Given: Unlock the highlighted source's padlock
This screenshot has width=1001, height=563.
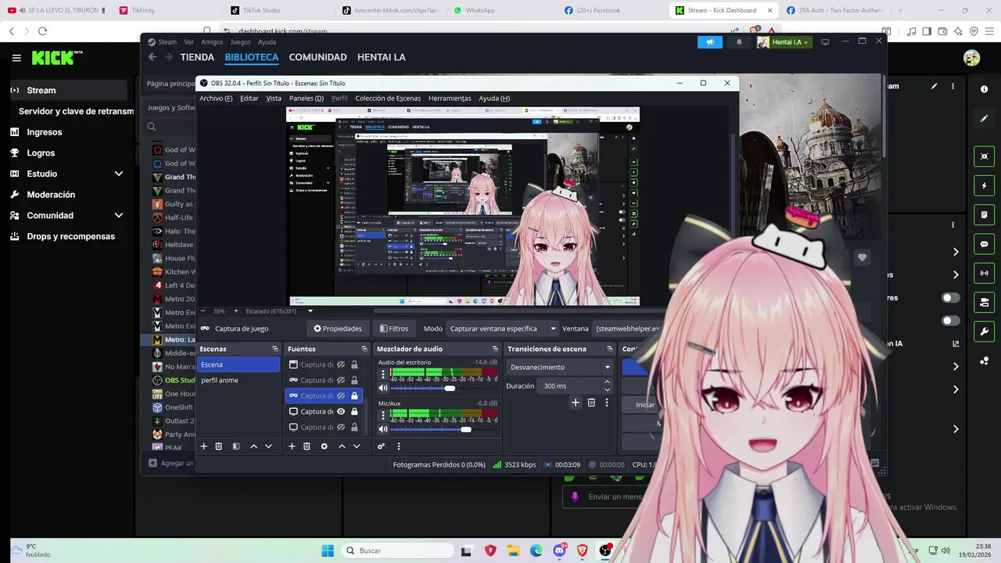Looking at the screenshot, I should 354,396.
